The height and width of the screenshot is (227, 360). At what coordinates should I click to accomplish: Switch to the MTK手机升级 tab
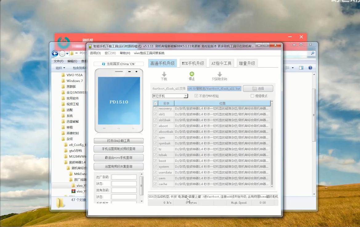pyautogui.click(x=193, y=63)
